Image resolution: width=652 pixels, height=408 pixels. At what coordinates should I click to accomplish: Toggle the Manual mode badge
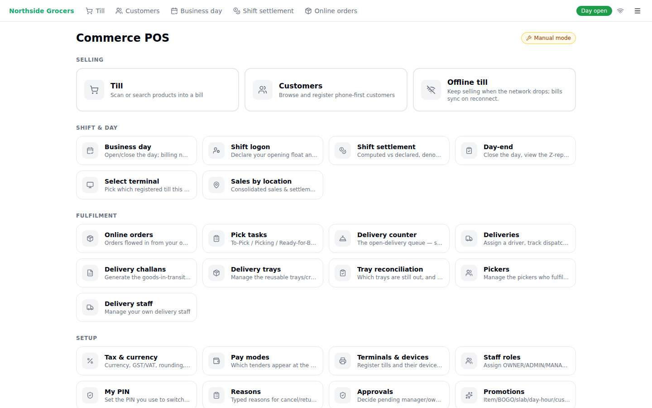(548, 38)
